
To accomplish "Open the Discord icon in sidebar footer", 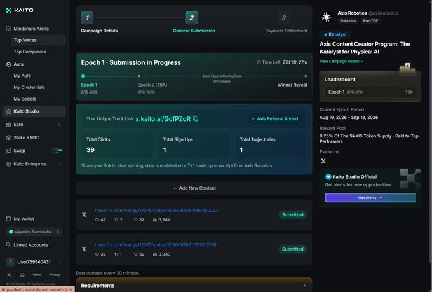I will point(22,275).
